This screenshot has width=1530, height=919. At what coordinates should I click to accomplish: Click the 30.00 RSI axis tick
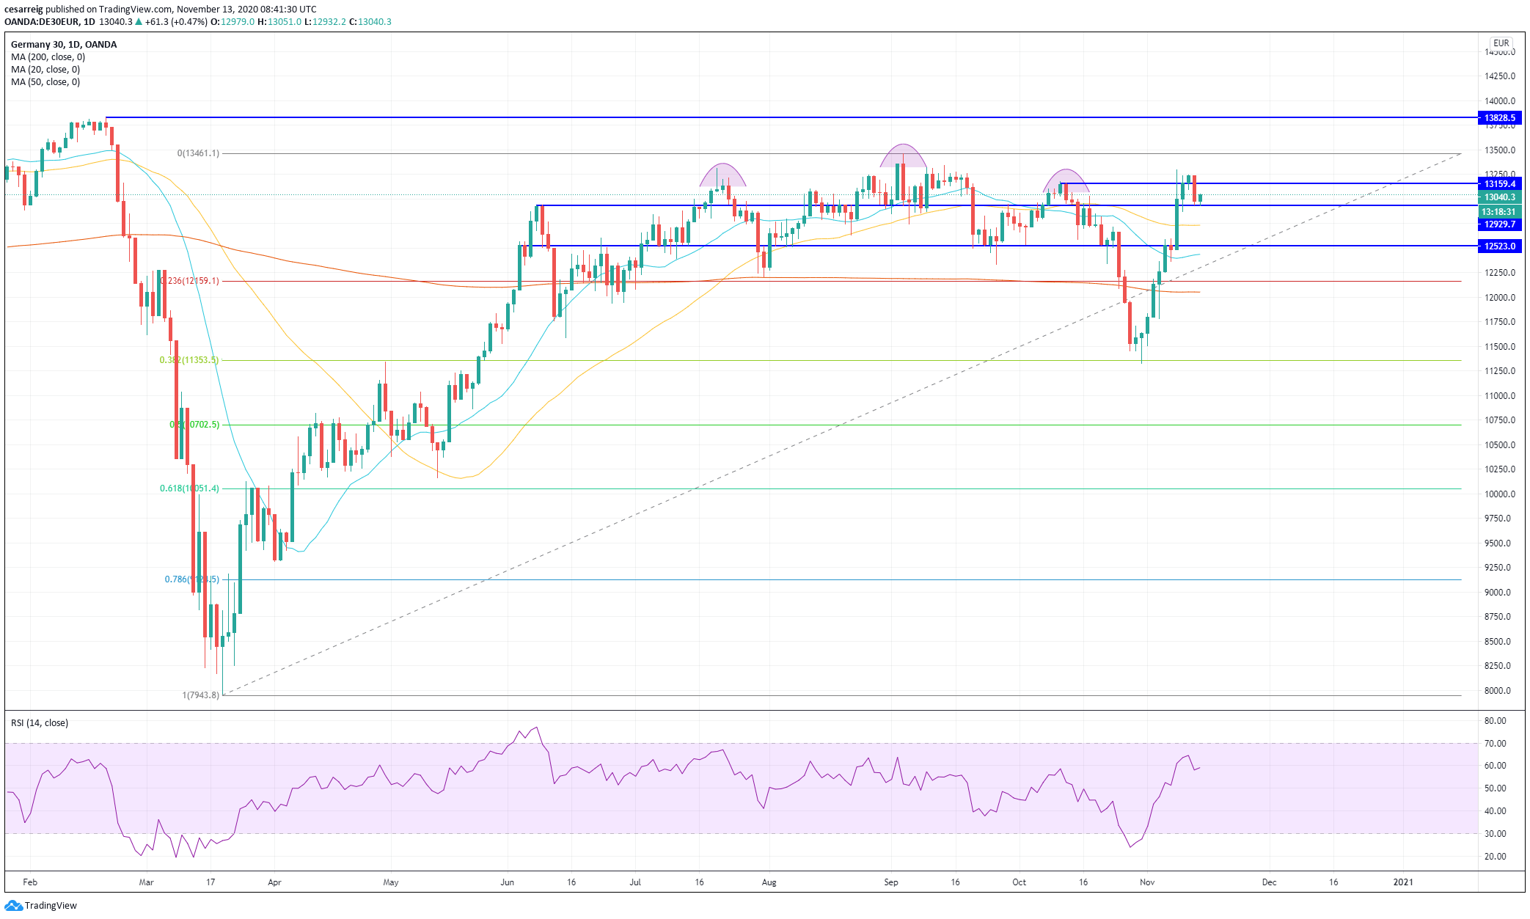pyautogui.click(x=1496, y=834)
